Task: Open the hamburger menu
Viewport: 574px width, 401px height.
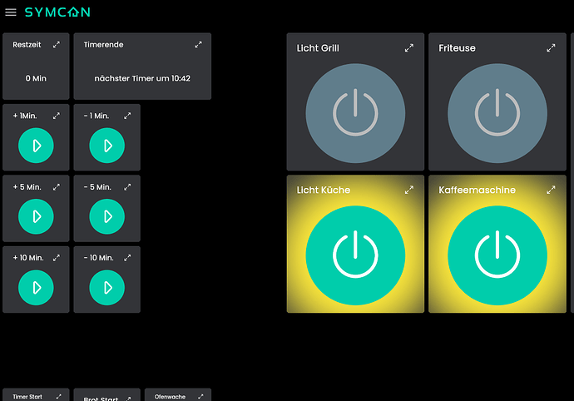Action: tap(11, 12)
